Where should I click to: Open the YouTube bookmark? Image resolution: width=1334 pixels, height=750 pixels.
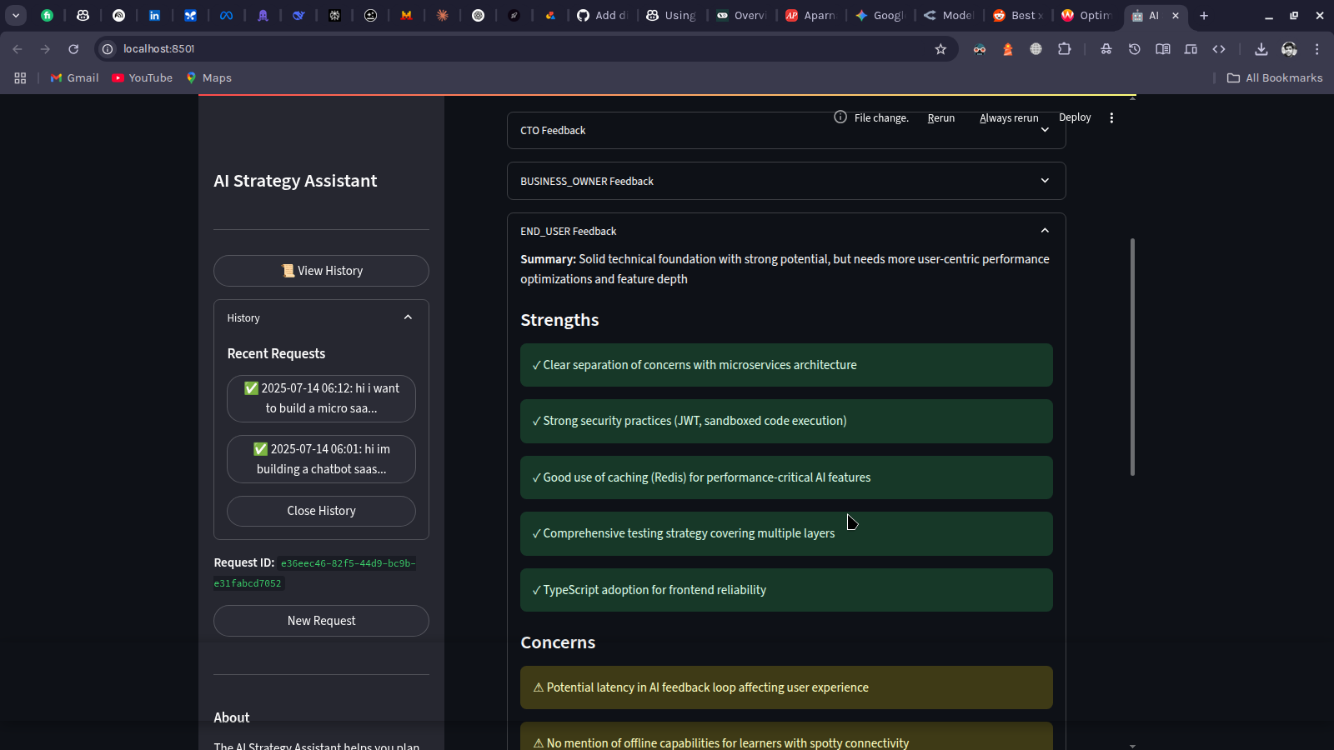tap(143, 77)
